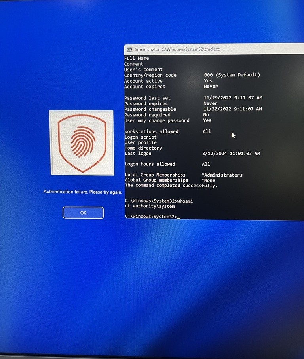Click the 'Authentication failure' message text
The height and width of the screenshot is (359, 304).
(x=82, y=192)
